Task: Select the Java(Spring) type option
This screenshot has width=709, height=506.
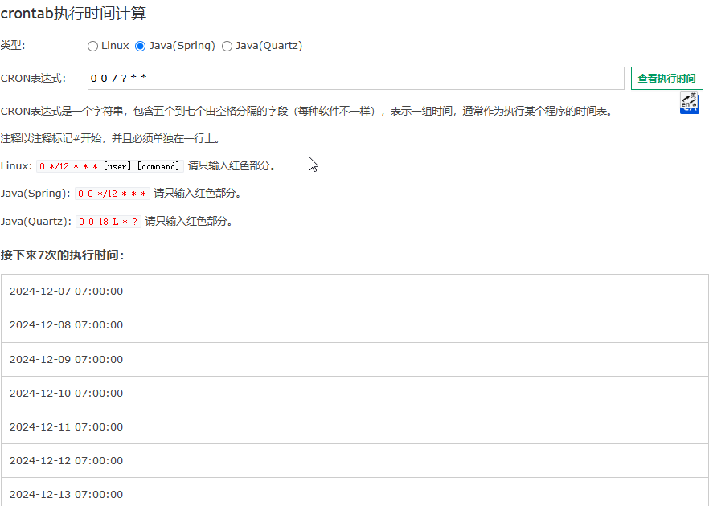Action: [141, 47]
